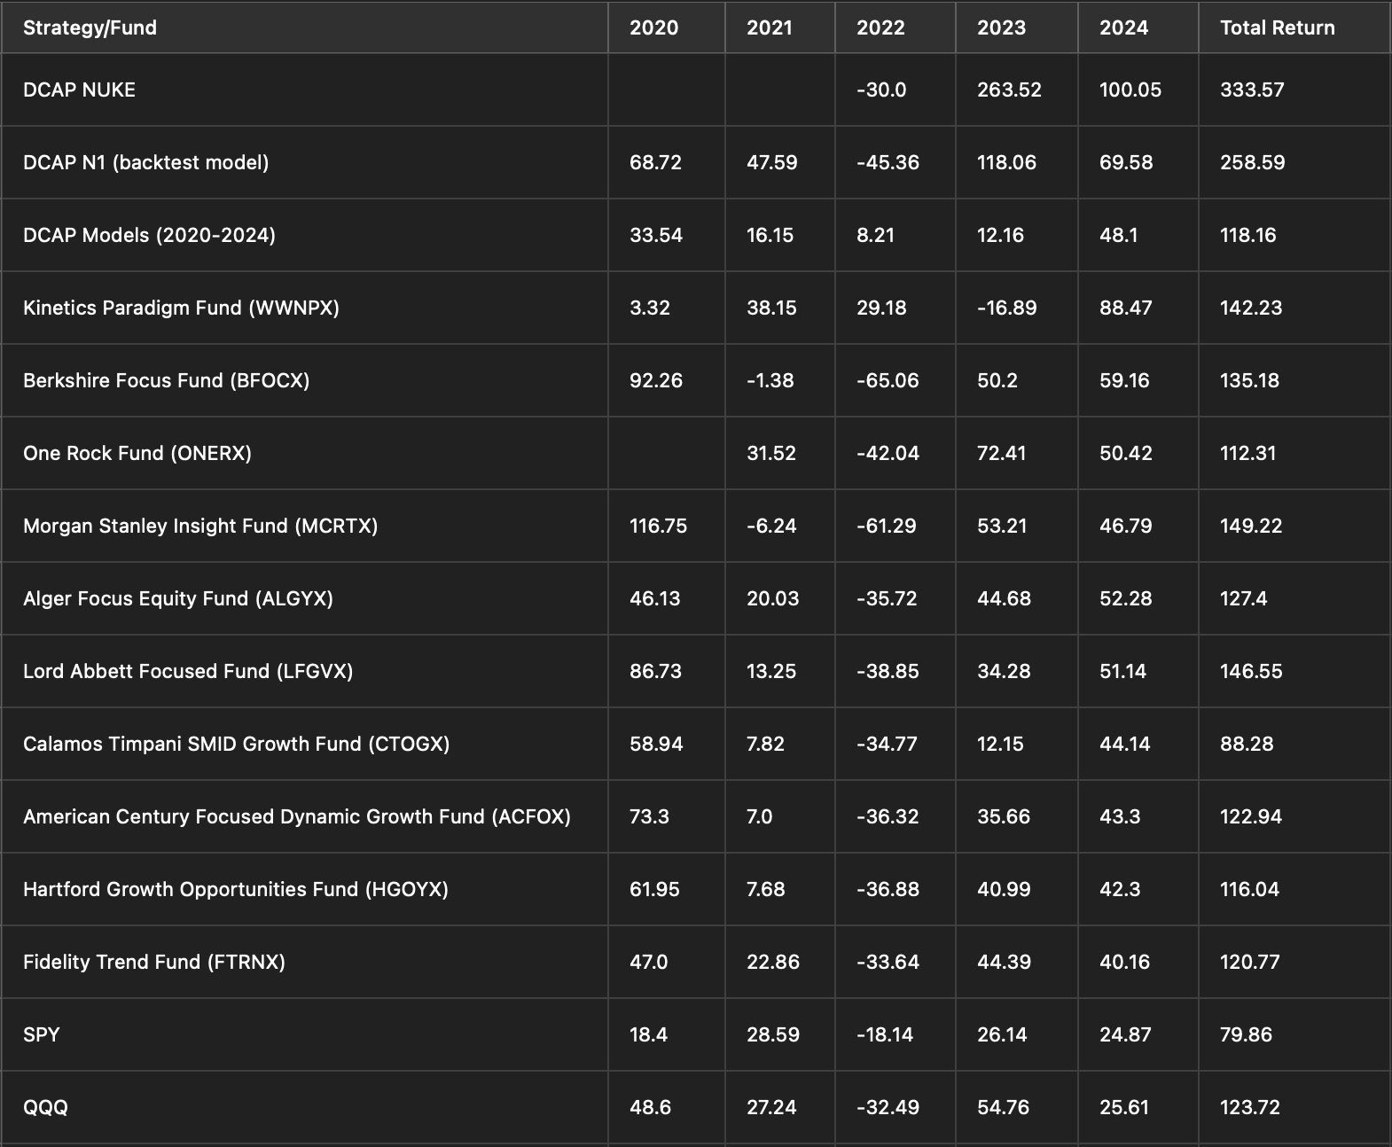Click DCAP Models total return 118.16
The height and width of the screenshot is (1147, 1392).
coord(1247,235)
